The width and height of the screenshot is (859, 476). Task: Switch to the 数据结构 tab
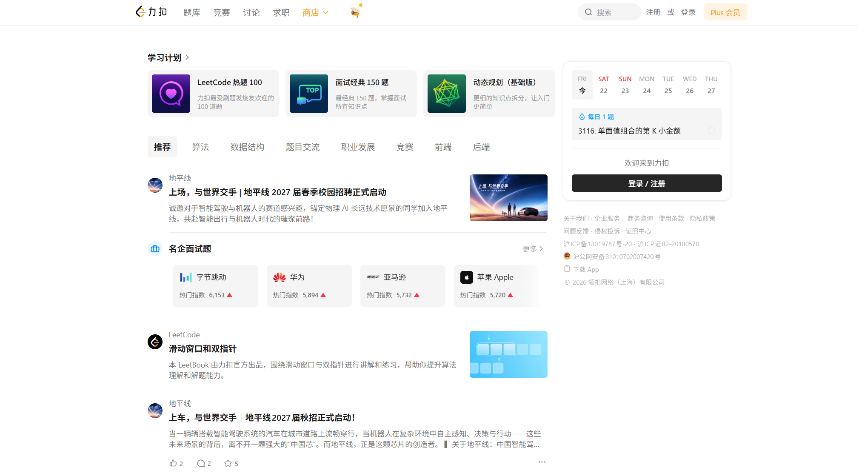click(248, 147)
